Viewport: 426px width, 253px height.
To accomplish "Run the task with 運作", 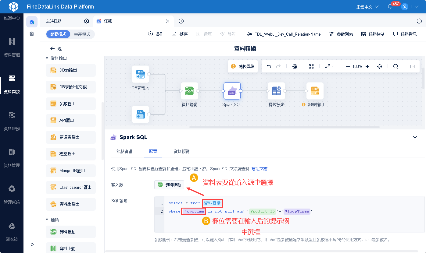I will click(x=156, y=34).
